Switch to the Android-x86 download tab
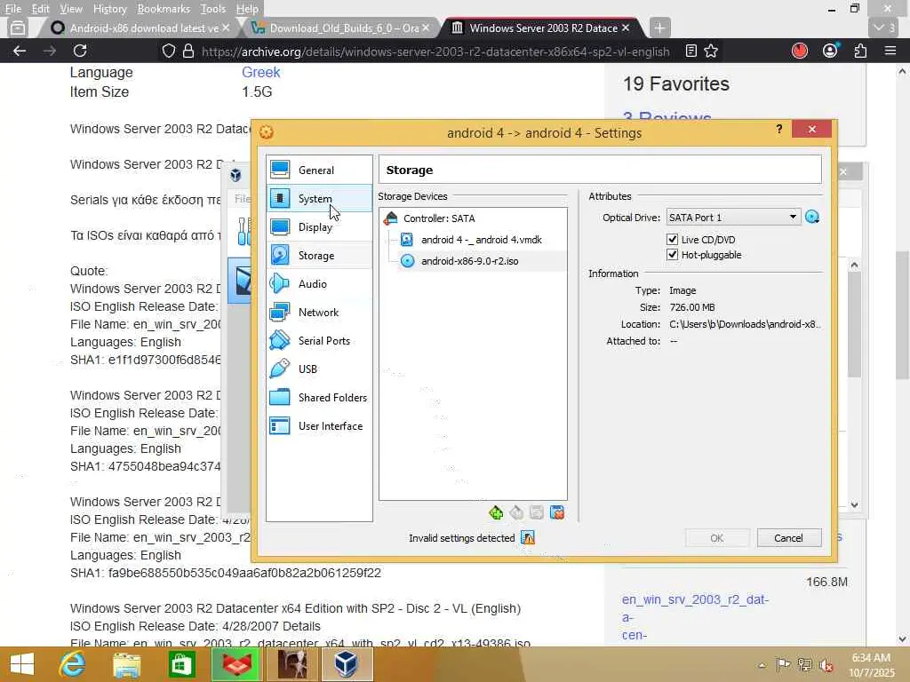The height and width of the screenshot is (682, 910). click(x=138, y=28)
